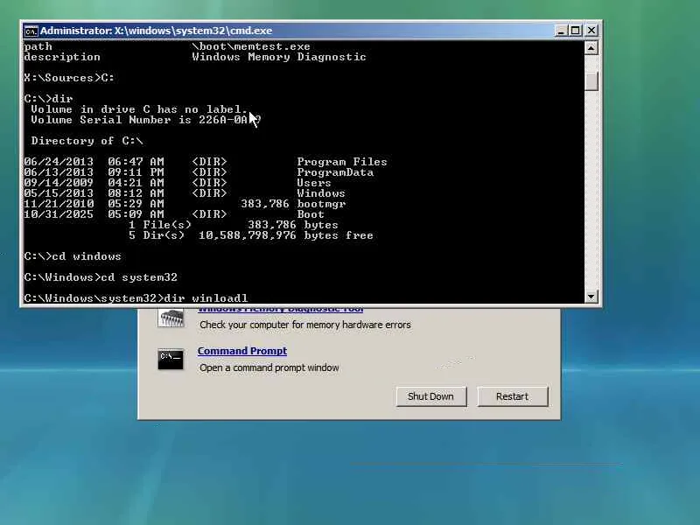The height and width of the screenshot is (525, 700).
Task: Click 'Windows Memory Diagnostic' description text
Action: 279,57
